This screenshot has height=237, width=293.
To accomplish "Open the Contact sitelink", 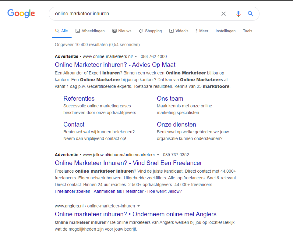I will pos(74,124).
